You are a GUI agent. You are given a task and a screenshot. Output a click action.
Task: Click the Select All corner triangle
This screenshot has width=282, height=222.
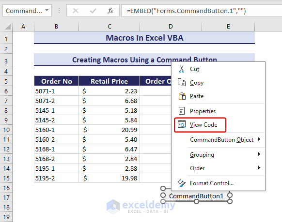point(8,27)
